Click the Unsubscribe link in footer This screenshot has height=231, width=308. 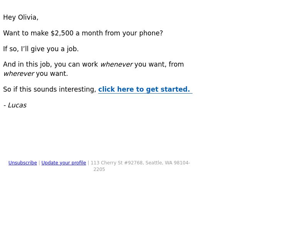click(23, 163)
